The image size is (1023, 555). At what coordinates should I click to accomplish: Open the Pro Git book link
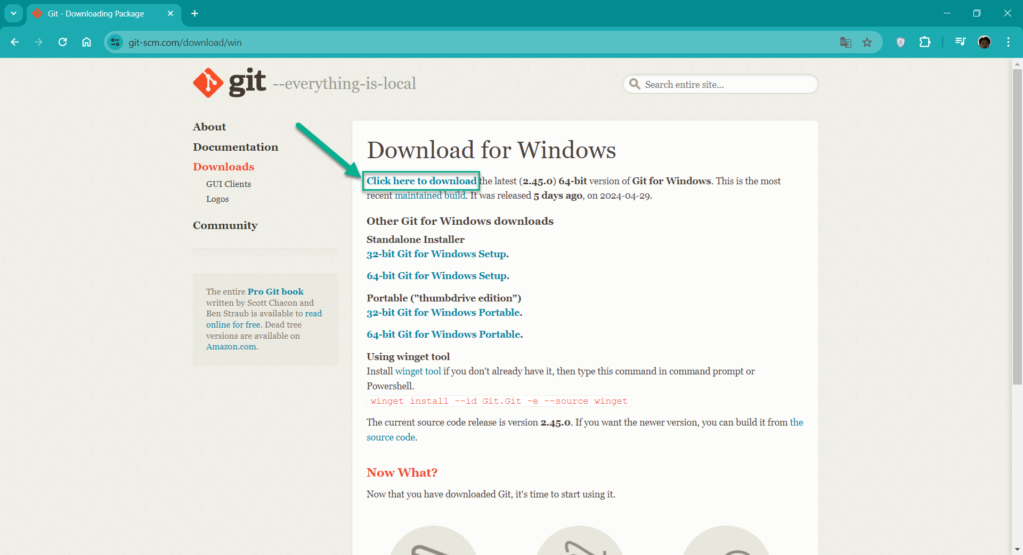[x=275, y=291]
